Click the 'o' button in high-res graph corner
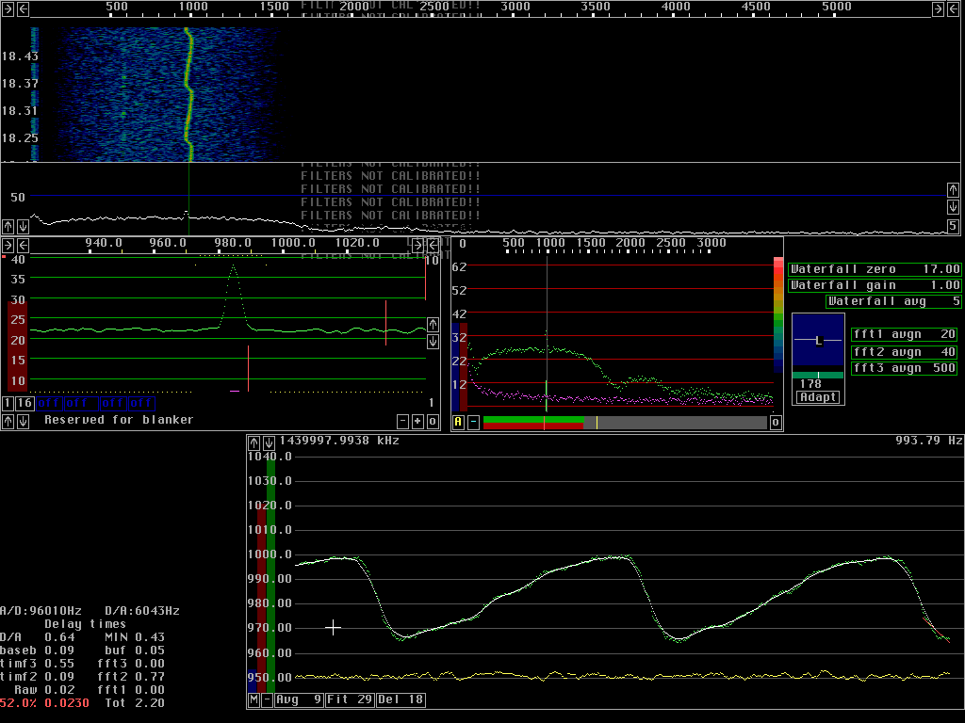This screenshot has width=965, height=723. click(x=433, y=421)
